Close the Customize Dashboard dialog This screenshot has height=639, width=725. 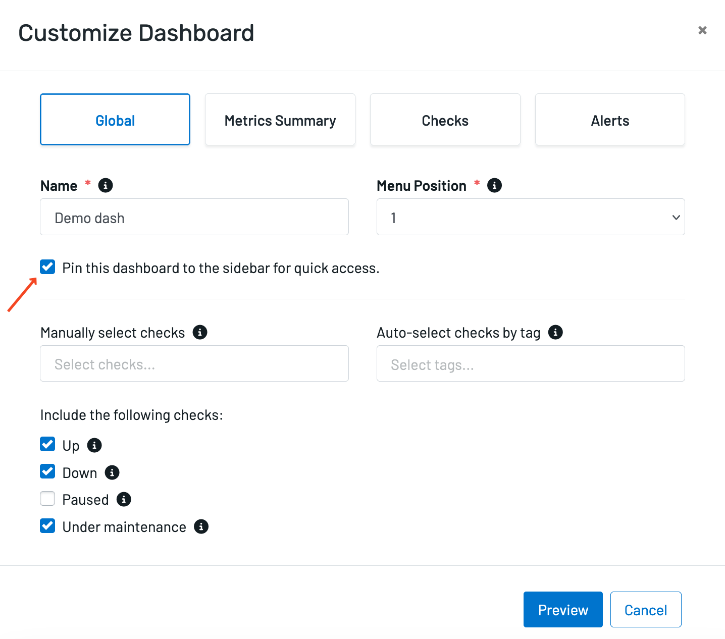[702, 30]
